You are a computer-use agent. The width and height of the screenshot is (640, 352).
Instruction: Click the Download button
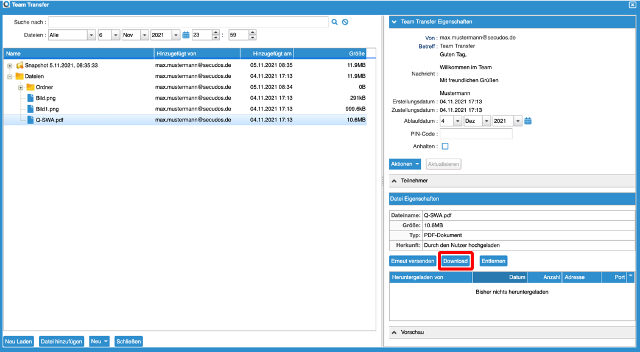pyautogui.click(x=455, y=261)
